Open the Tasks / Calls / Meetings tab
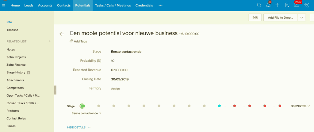The image size is (314, 132). click(x=113, y=5)
